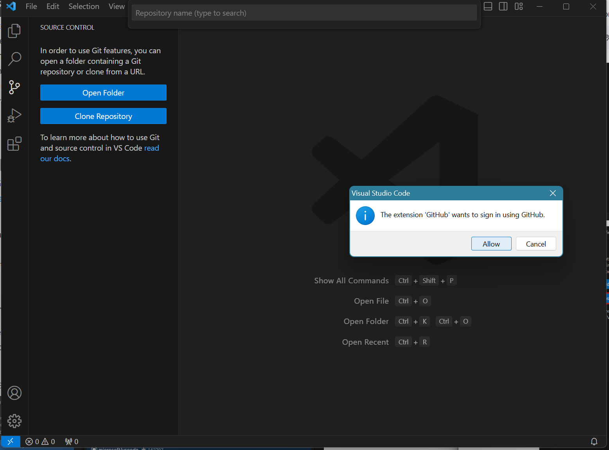Open the Selection menu
The height and width of the screenshot is (450, 609).
[x=84, y=6]
